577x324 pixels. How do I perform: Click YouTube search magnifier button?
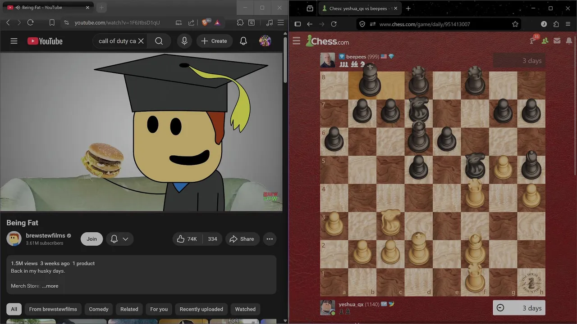159,41
